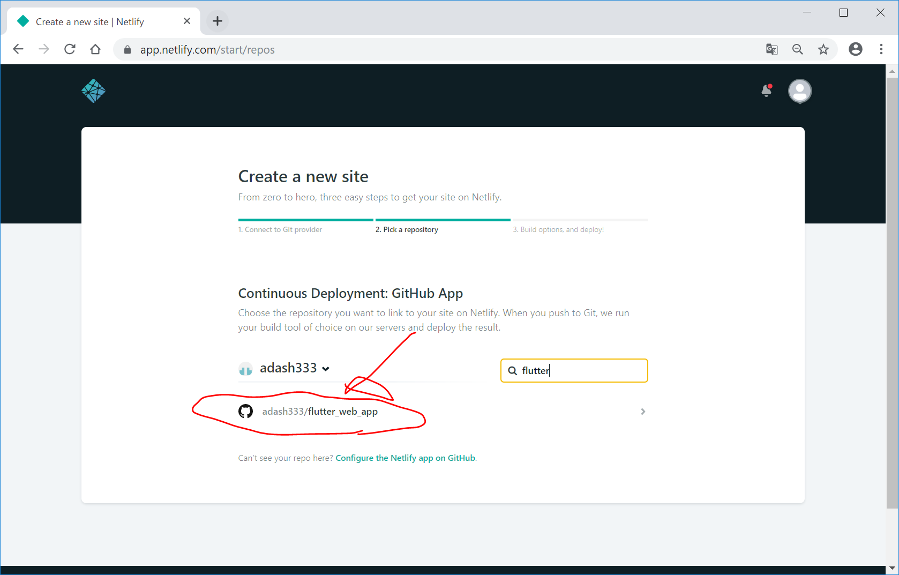Go to step 1 Connect to Git provider
Screen dimensions: 899x575
280,229
